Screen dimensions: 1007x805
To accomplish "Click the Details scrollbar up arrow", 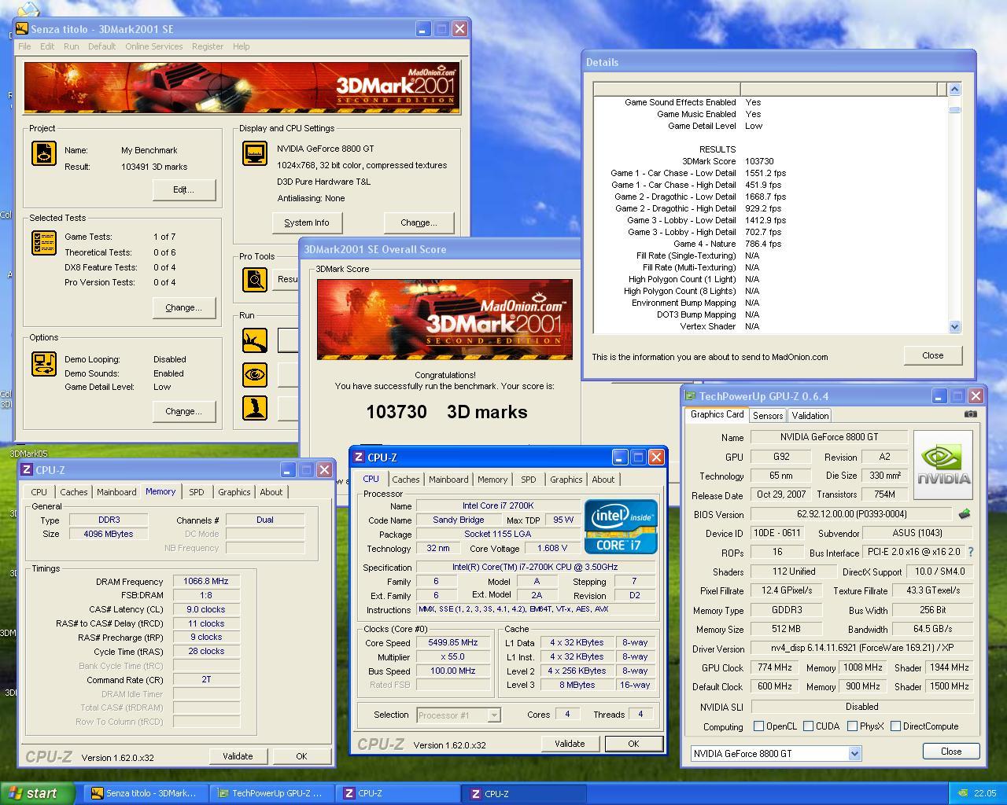I will pyautogui.click(x=955, y=90).
